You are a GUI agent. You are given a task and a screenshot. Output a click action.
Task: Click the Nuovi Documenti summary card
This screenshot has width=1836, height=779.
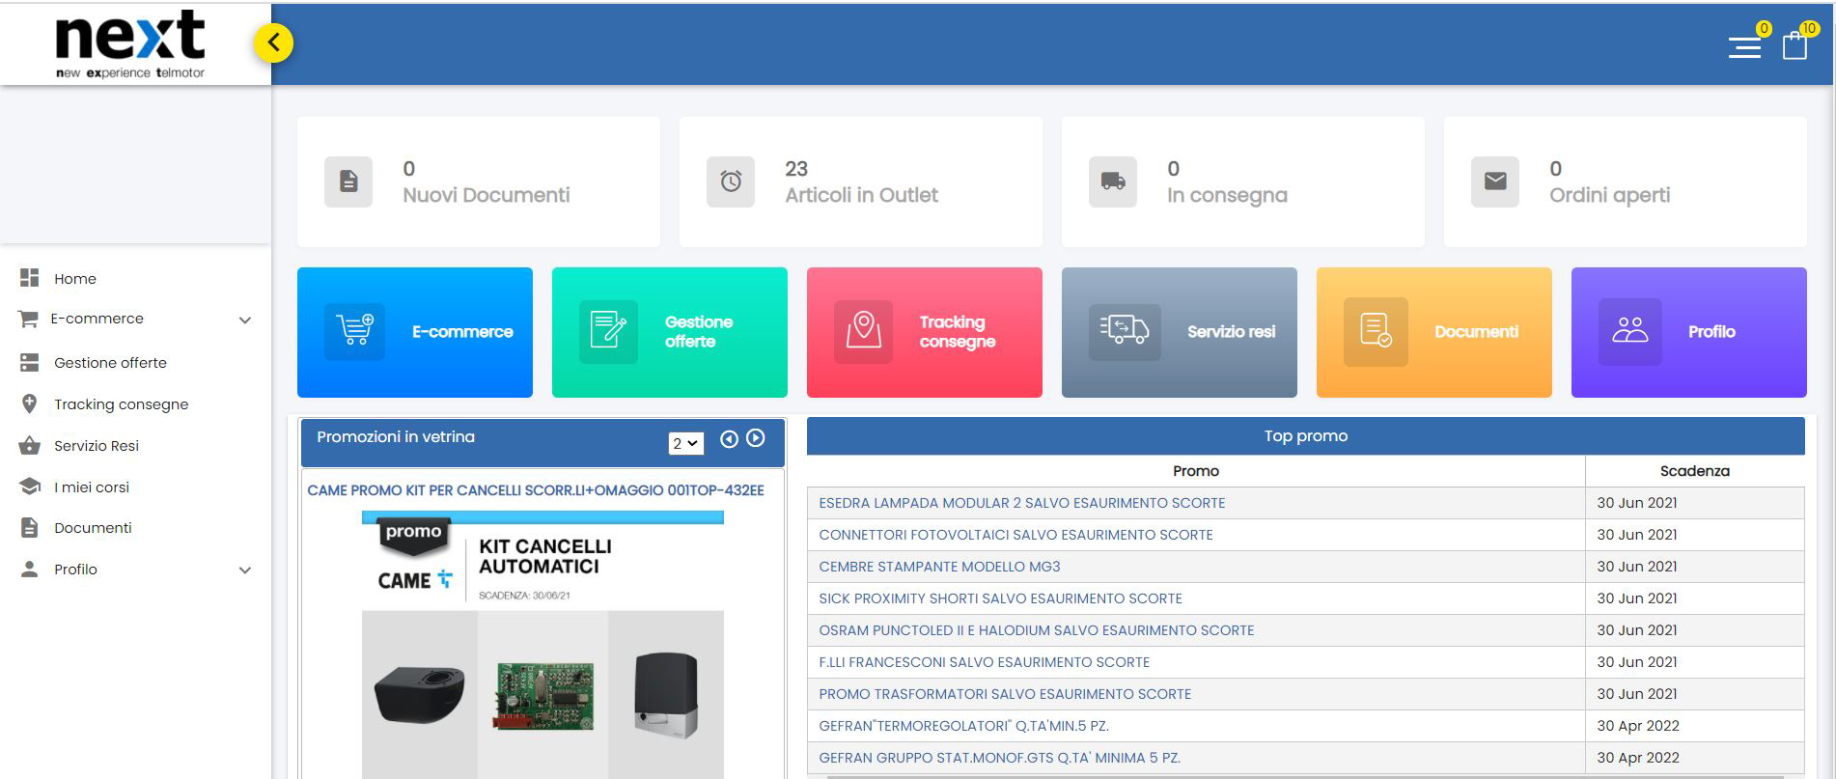point(479,181)
